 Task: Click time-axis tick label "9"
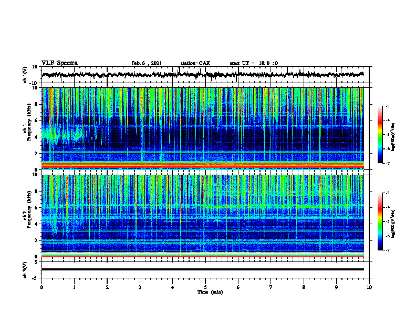point(336,287)
